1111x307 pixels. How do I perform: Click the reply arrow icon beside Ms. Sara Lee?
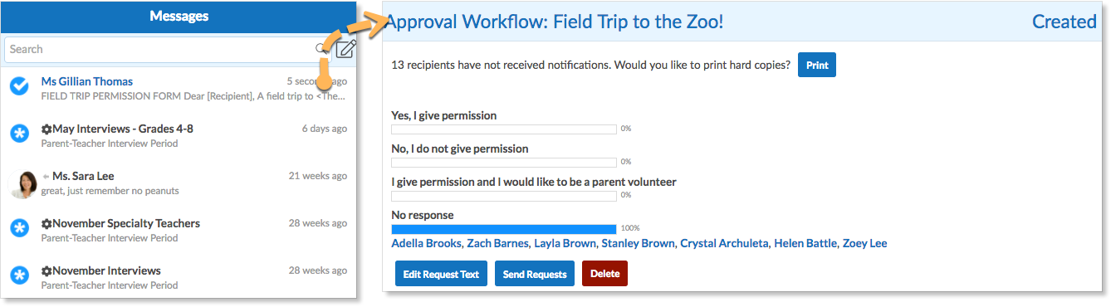46,177
